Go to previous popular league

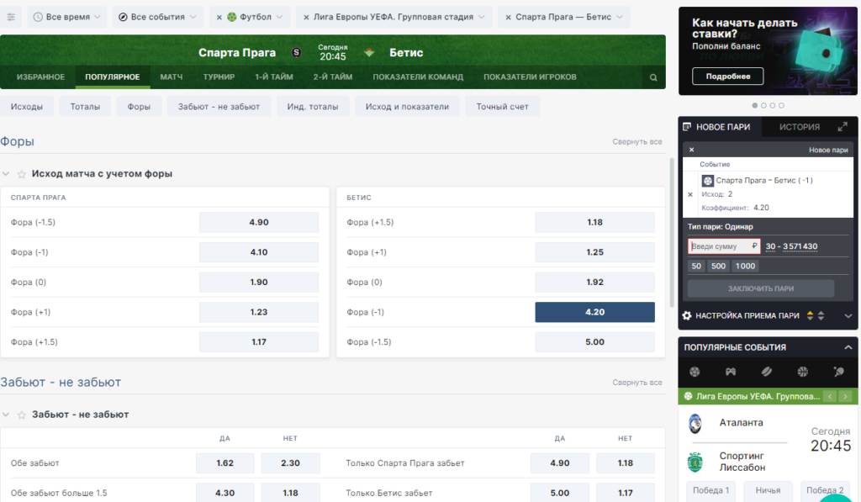(830, 396)
